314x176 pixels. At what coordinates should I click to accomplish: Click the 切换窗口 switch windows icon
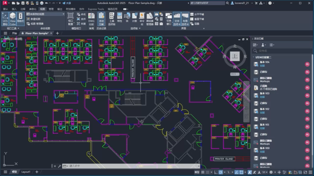pos(169,19)
